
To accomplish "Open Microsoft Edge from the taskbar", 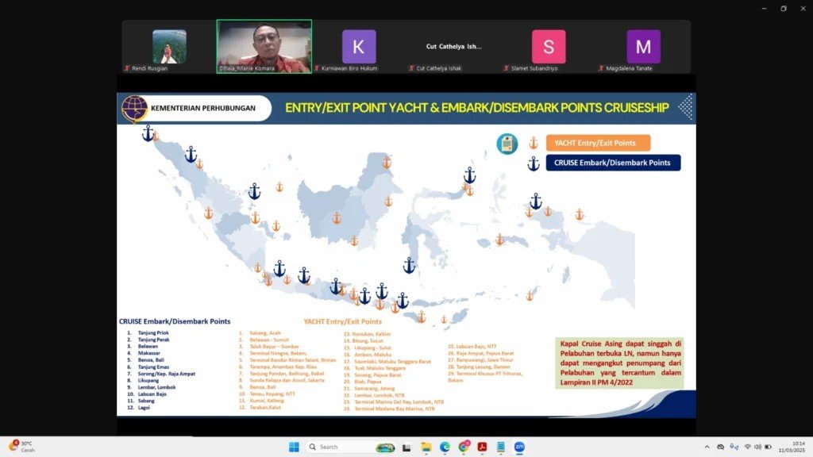I will tap(444, 447).
